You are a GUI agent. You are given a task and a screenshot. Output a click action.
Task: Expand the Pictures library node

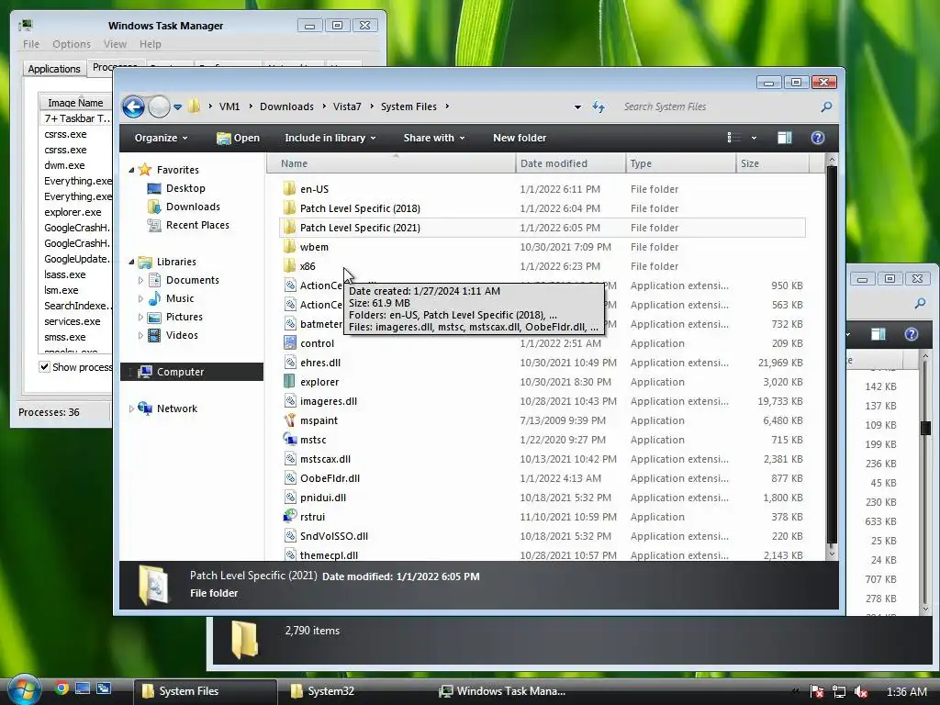coord(140,317)
